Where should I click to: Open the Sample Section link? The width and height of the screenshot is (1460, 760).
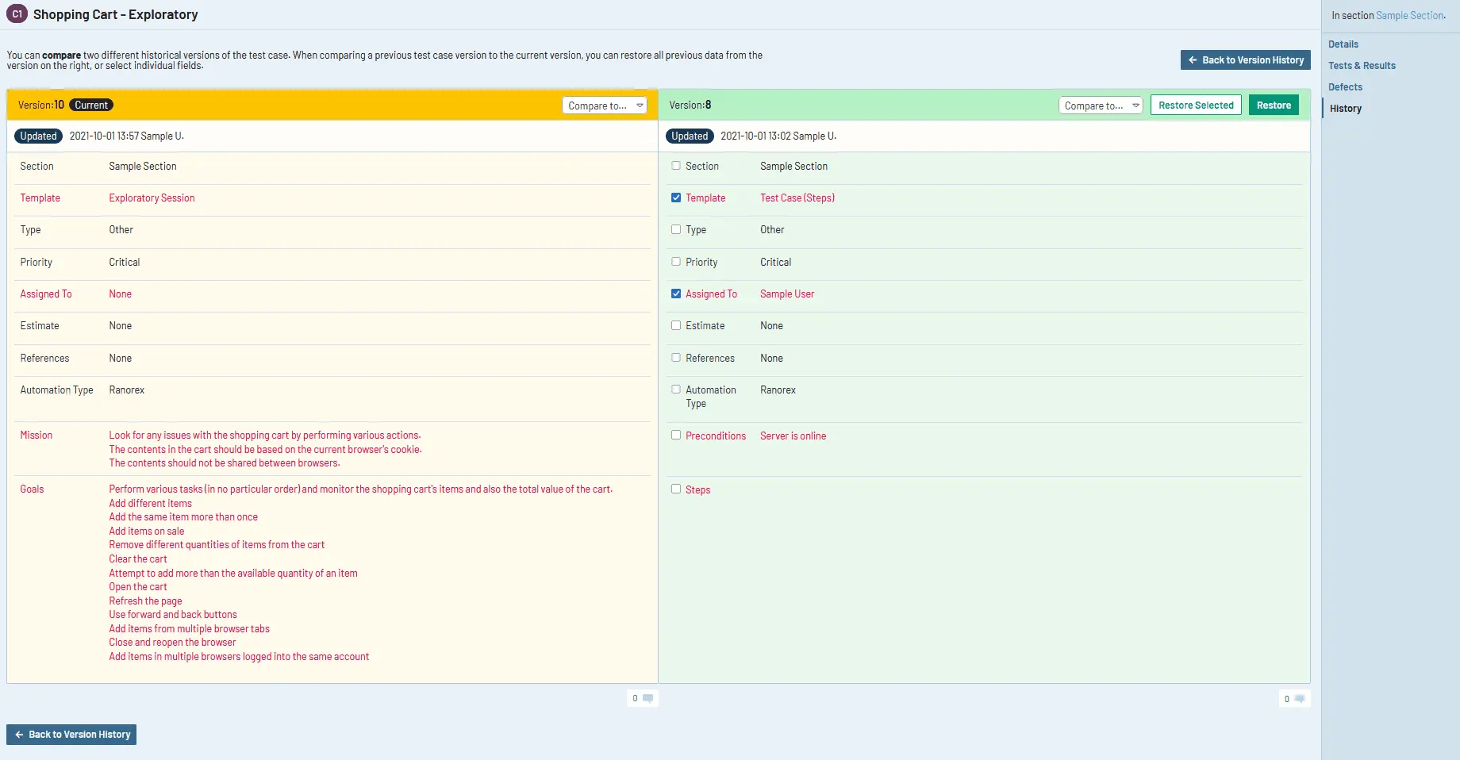click(1409, 15)
